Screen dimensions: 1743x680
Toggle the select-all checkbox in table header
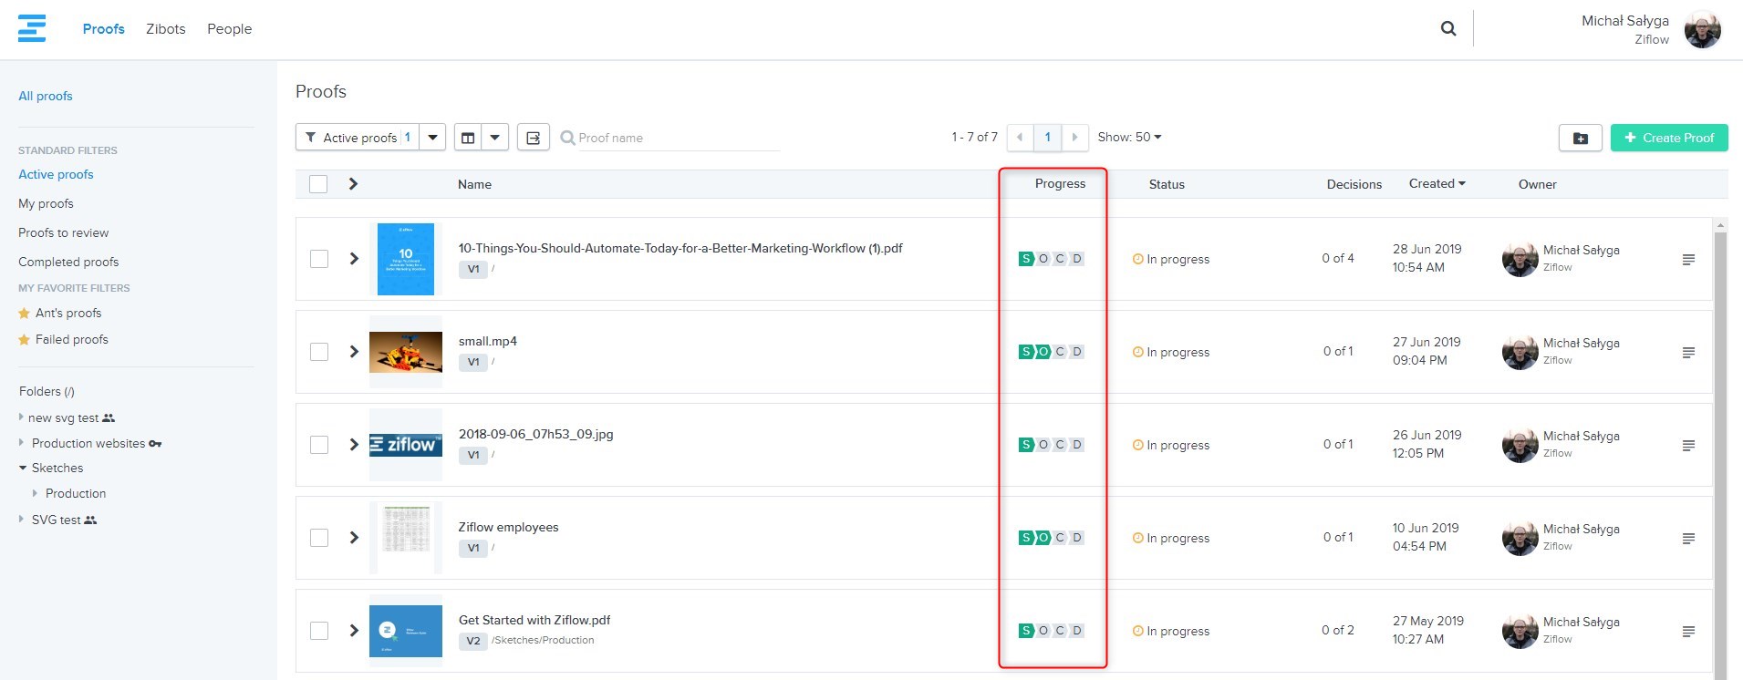(318, 184)
